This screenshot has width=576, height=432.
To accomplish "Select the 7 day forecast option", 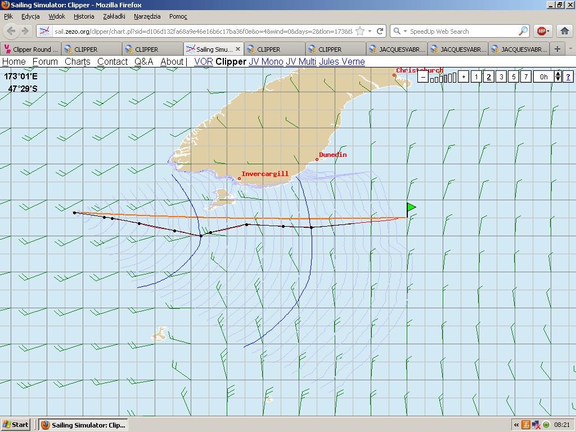I will click(526, 77).
